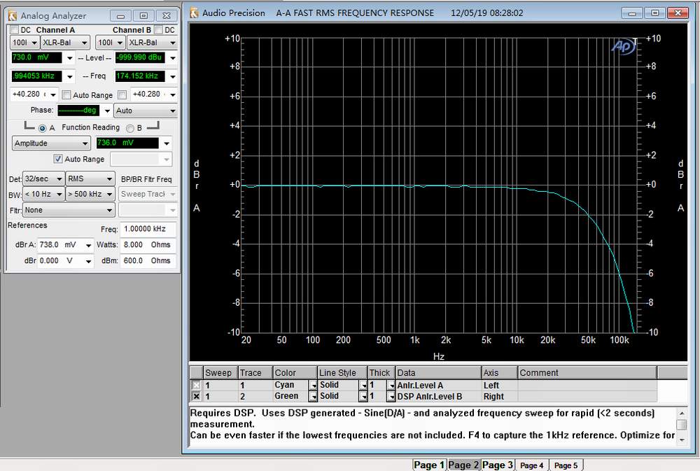Screen dimensions: 700x471
Task: Enable Channel A Auto Range checkbox
Action: coord(66,94)
